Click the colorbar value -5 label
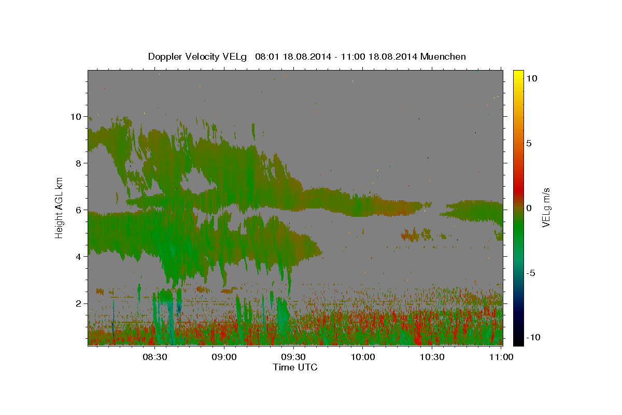 click(x=530, y=273)
